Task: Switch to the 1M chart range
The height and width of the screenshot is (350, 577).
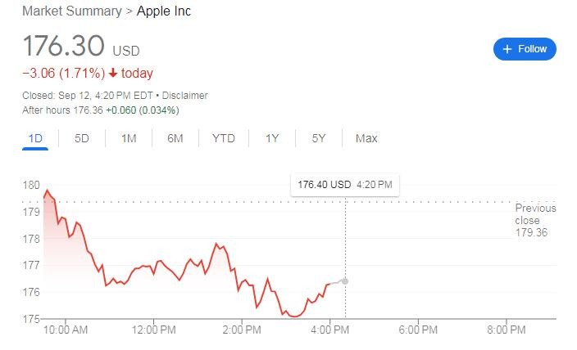Action: pyautogui.click(x=129, y=138)
